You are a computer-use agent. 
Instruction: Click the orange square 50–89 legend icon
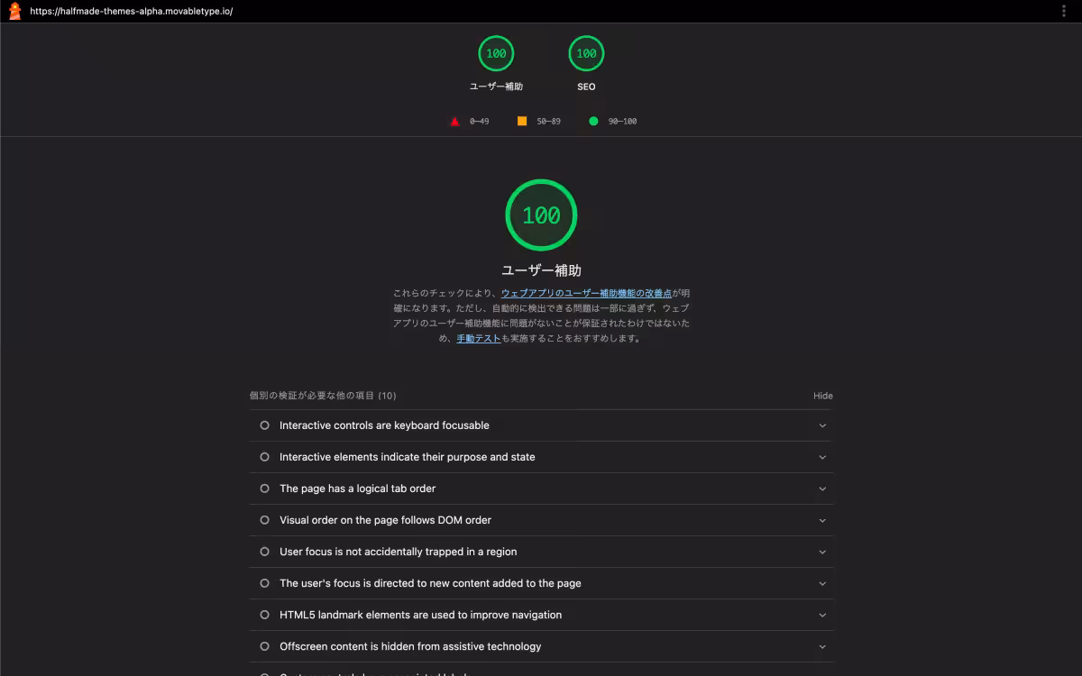[522, 121]
